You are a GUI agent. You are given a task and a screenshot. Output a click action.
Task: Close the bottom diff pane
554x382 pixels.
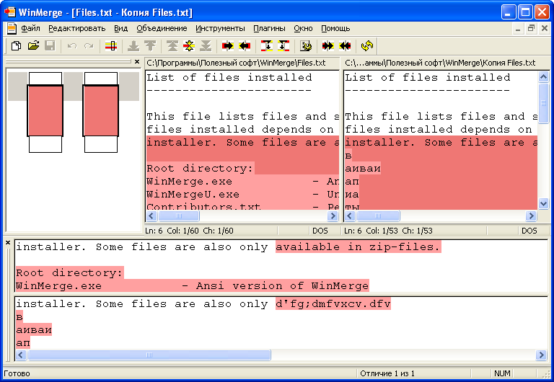8,243
